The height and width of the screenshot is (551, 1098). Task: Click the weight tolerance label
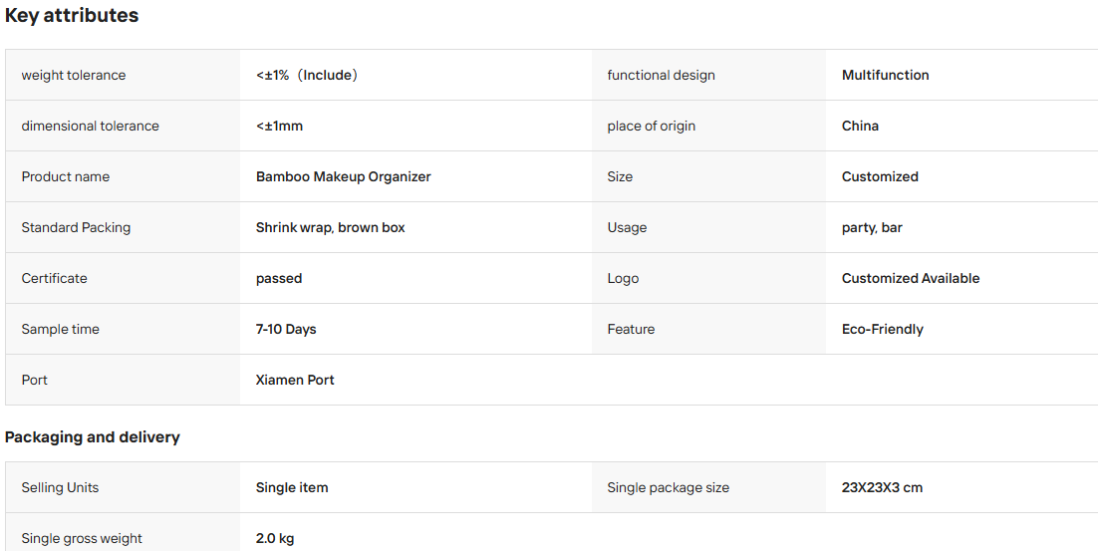click(74, 75)
